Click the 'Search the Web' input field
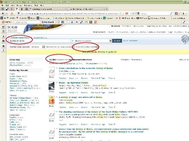This screenshot has width=189, height=141. pyautogui.click(x=27, y=22)
